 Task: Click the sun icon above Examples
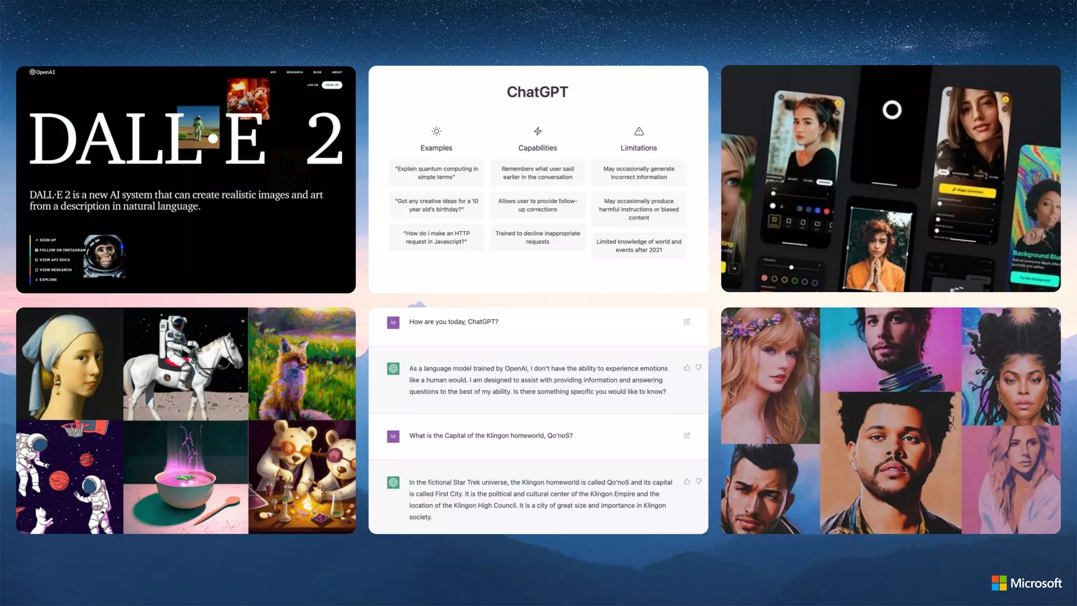[436, 131]
